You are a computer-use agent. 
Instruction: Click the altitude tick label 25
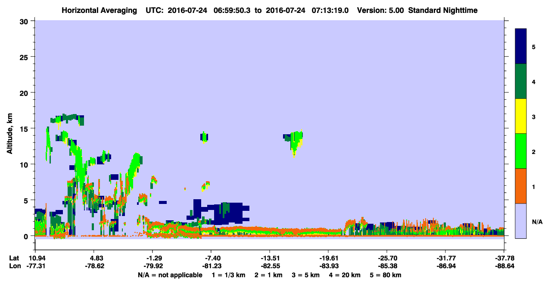[x=25, y=57]
